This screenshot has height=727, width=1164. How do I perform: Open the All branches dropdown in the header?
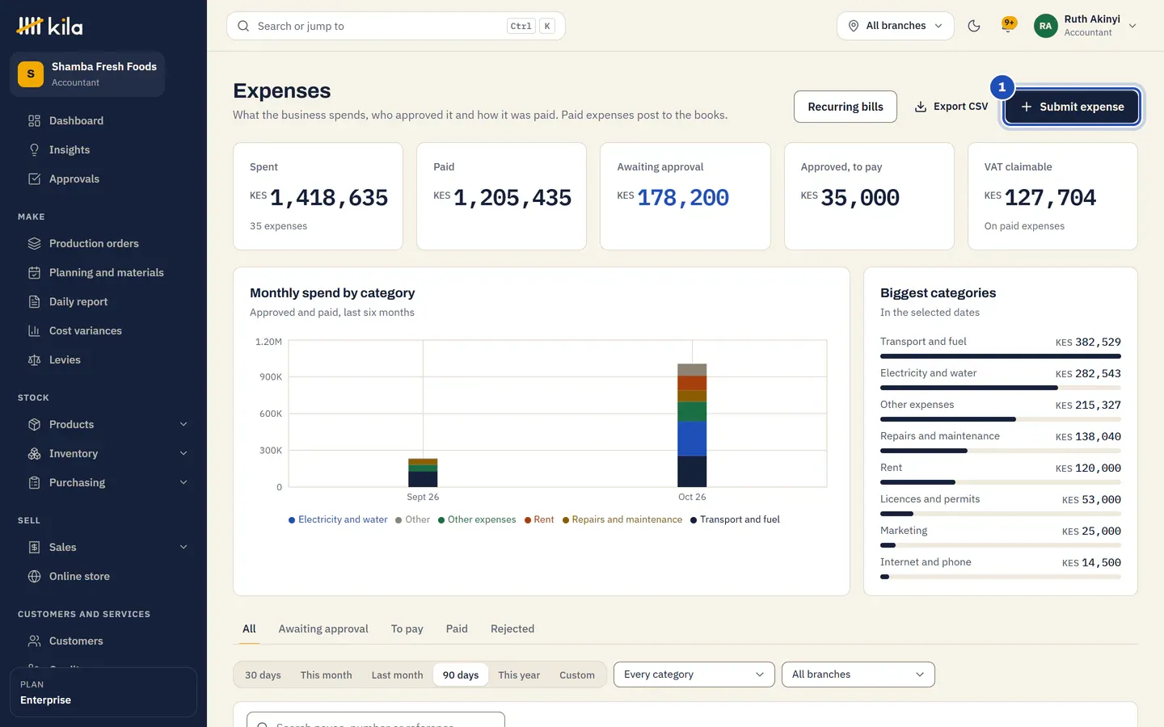895,26
